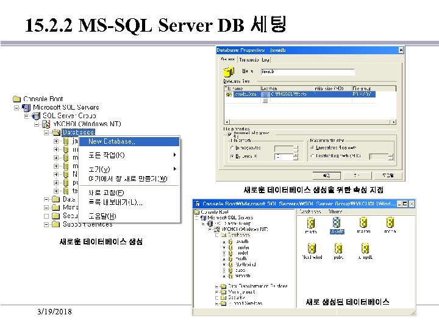Expand Support Services node in left tree
The width and height of the screenshot is (439, 329).
tap(46, 224)
